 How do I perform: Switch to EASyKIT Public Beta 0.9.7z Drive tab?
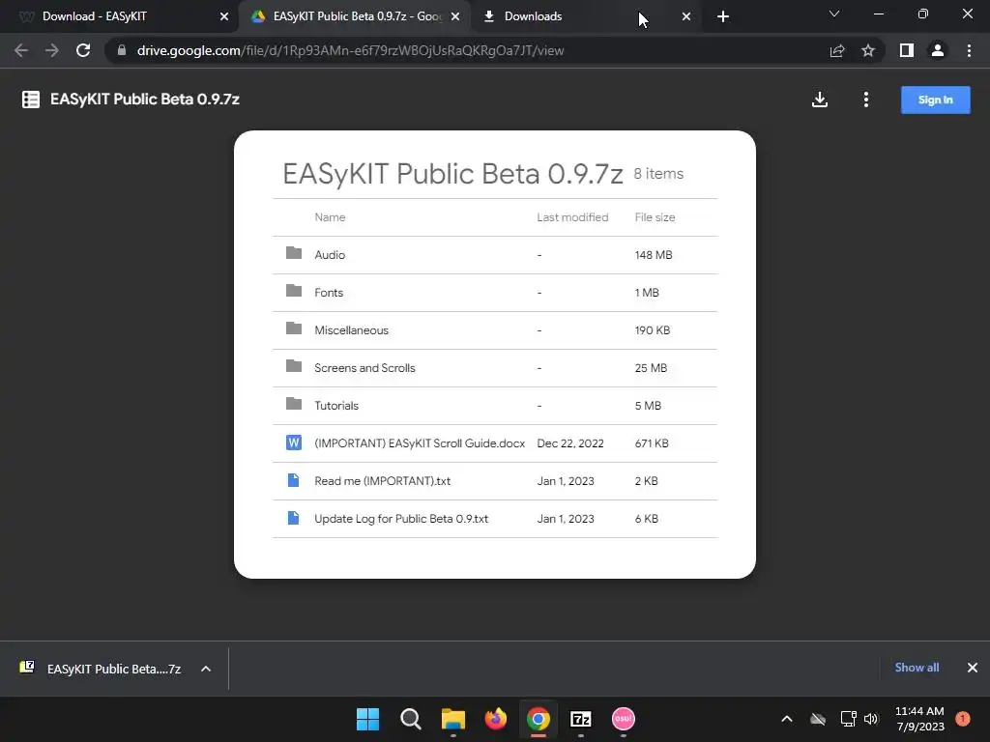[x=354, y=16]
